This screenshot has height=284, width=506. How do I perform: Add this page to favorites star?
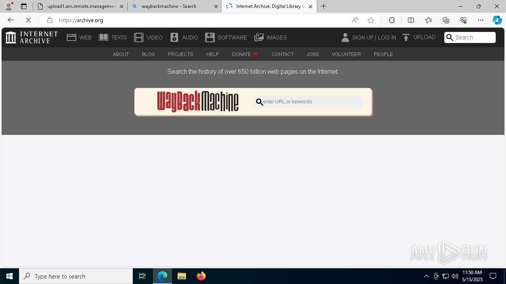pyautogui.click(x=371, y=20)
